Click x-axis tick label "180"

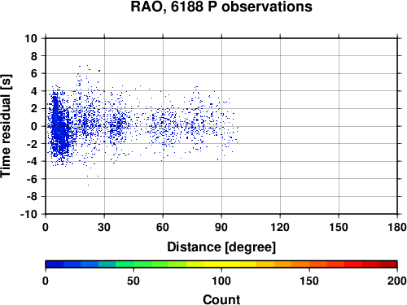pos(397,227)
